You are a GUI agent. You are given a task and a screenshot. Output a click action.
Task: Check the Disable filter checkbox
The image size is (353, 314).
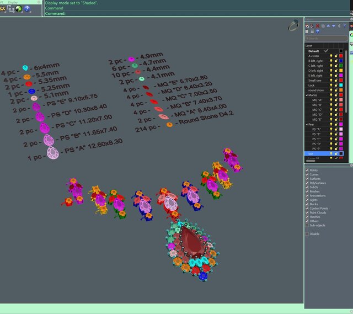tap(307, 233)
